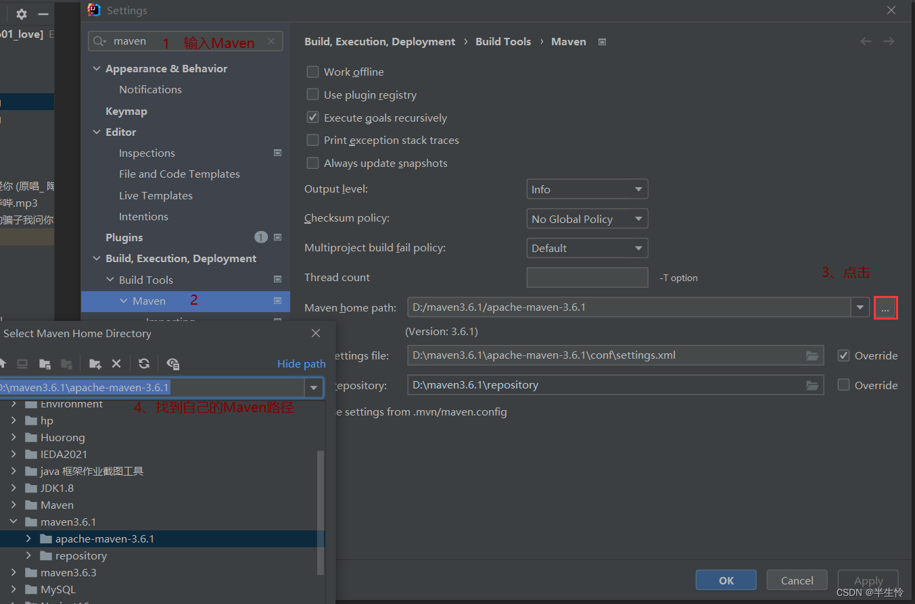The width and height of the screenshot is (915, 604).
Task: Open Maven home path dropdown arrow
Action: [x=860, y=307]
